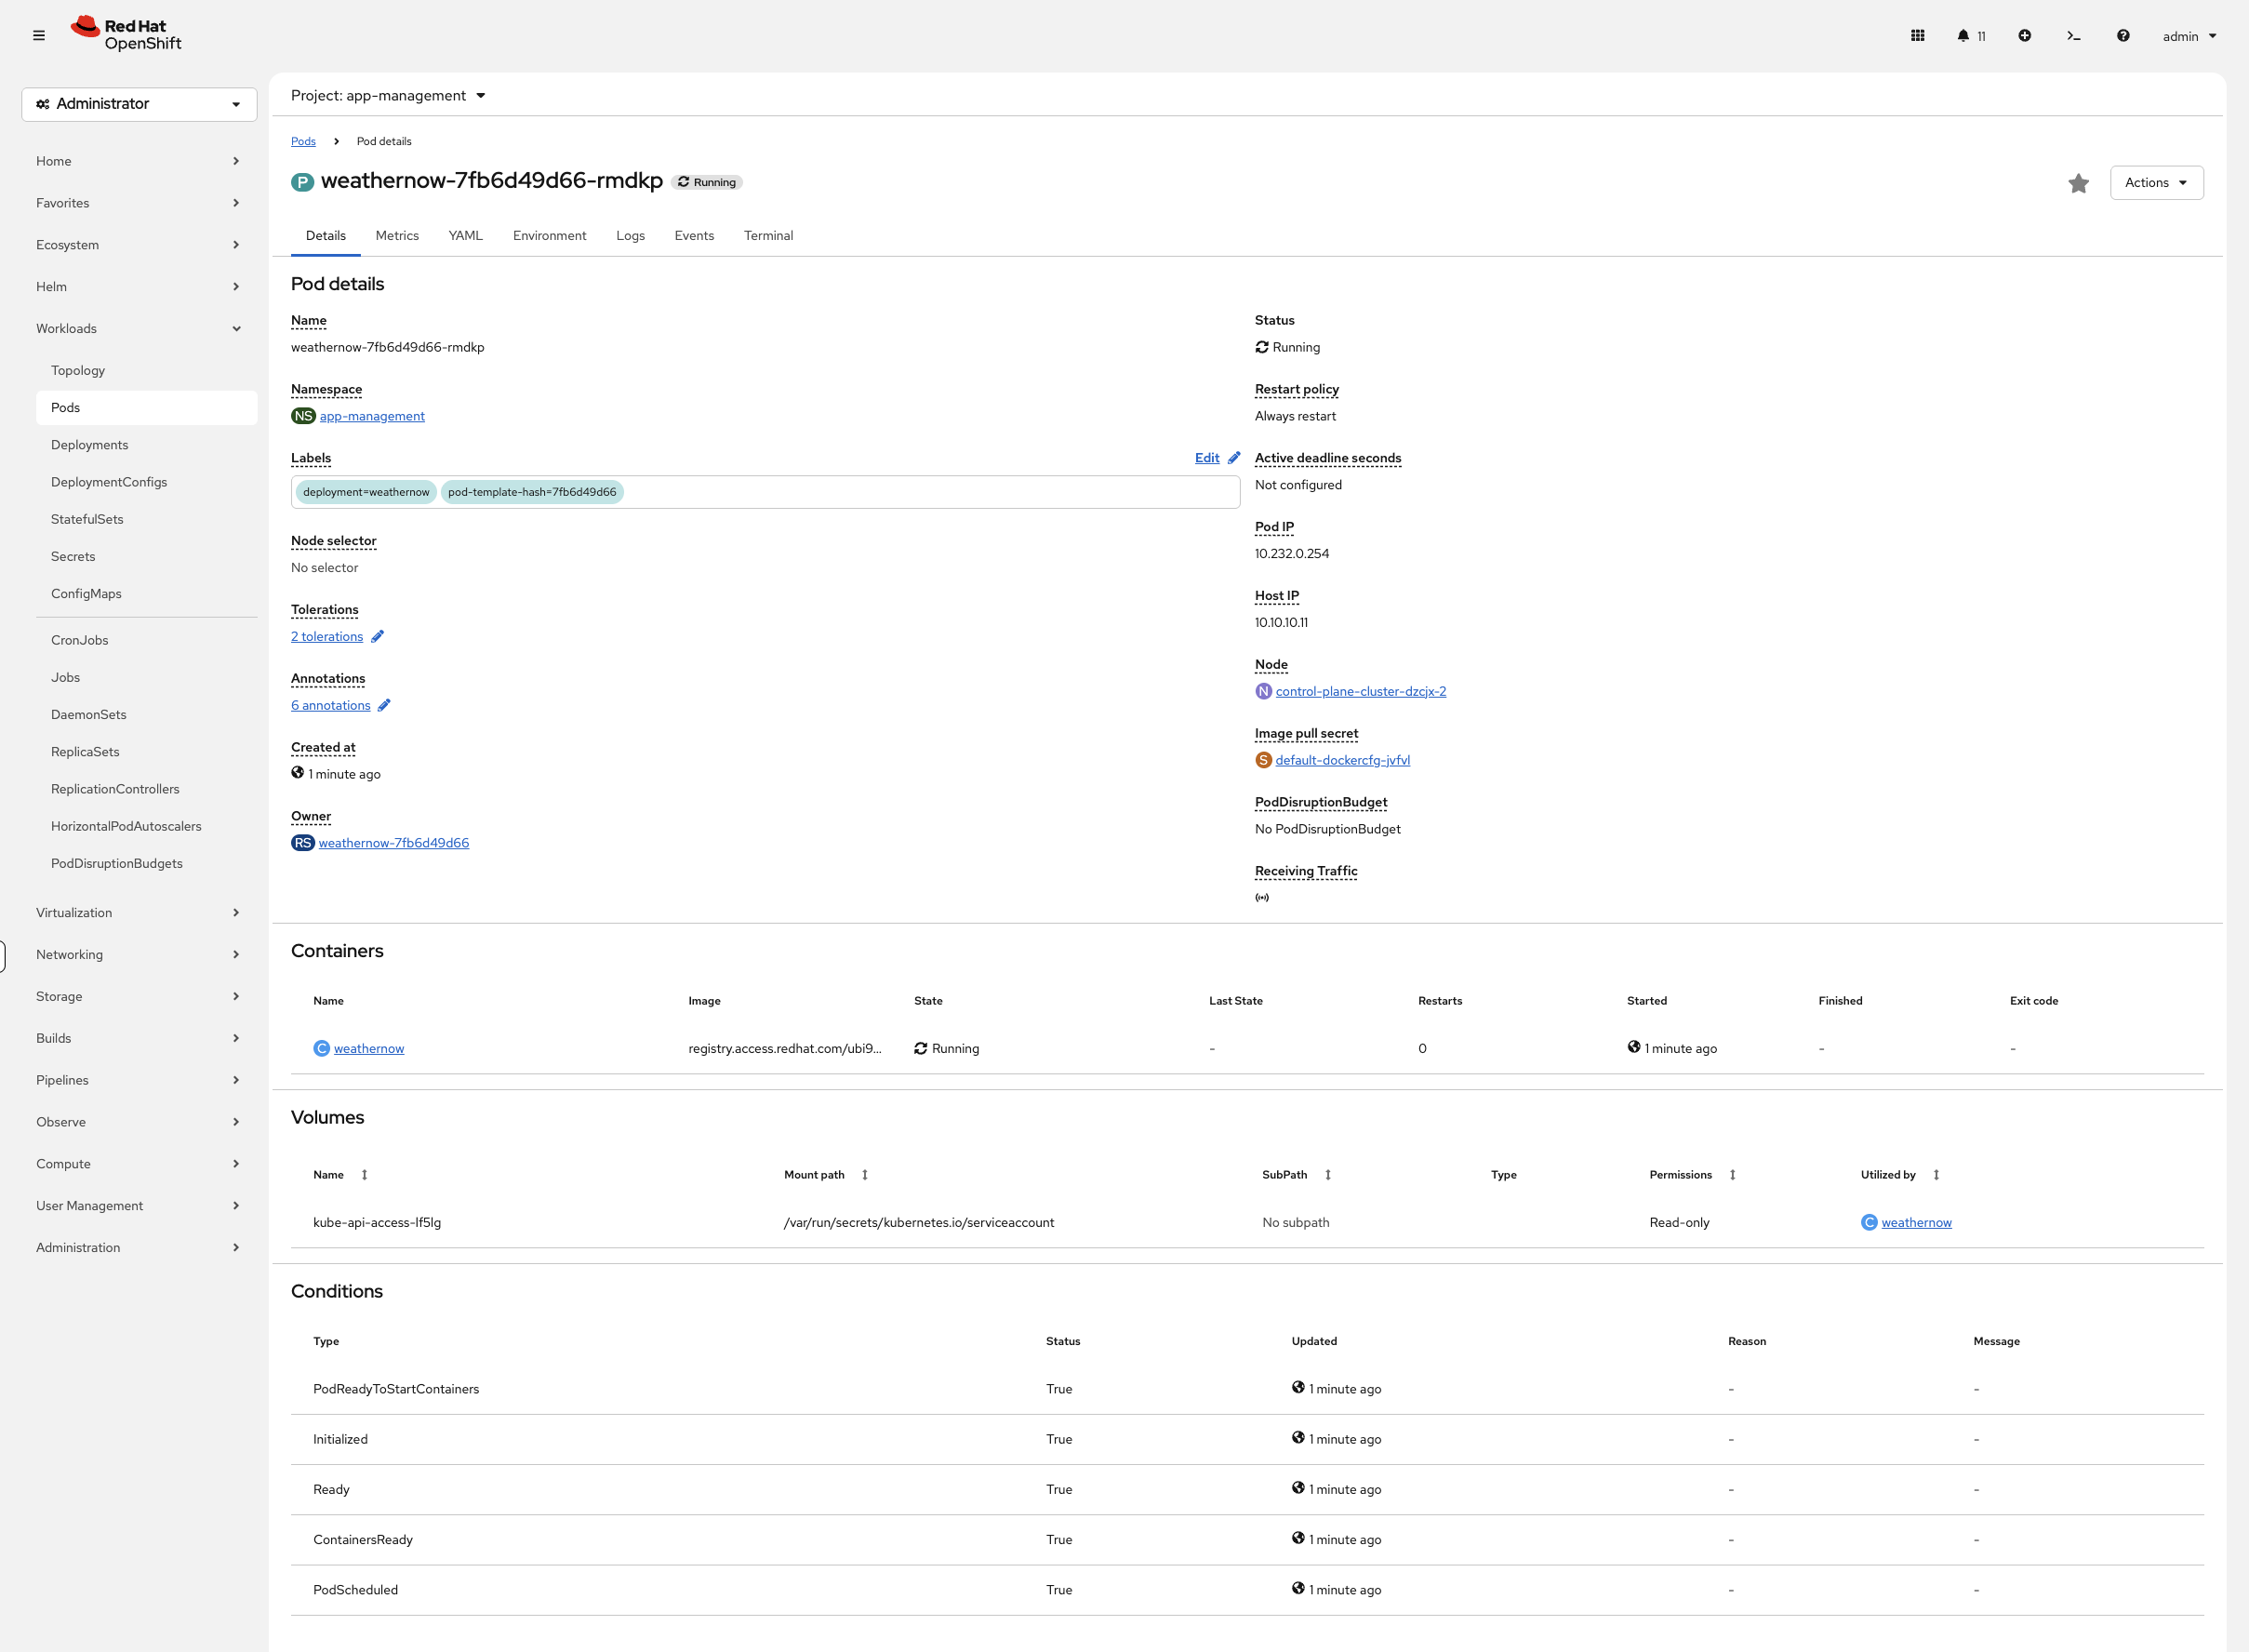Switch to the Metrics tab
The image size is (2249, 1652).
pos(397,235)
